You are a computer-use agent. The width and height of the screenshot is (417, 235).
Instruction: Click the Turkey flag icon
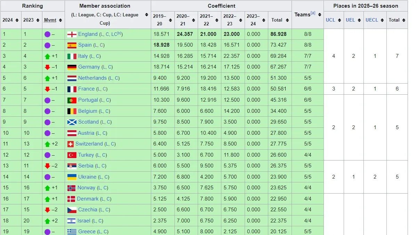point(72,155)
